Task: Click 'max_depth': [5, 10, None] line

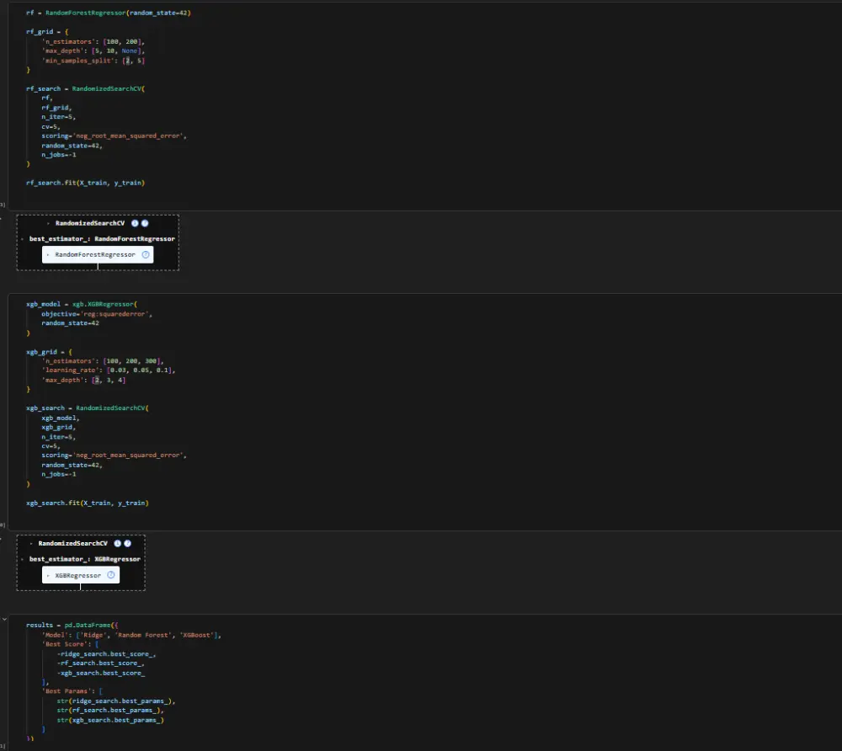Action: (93, 51)
